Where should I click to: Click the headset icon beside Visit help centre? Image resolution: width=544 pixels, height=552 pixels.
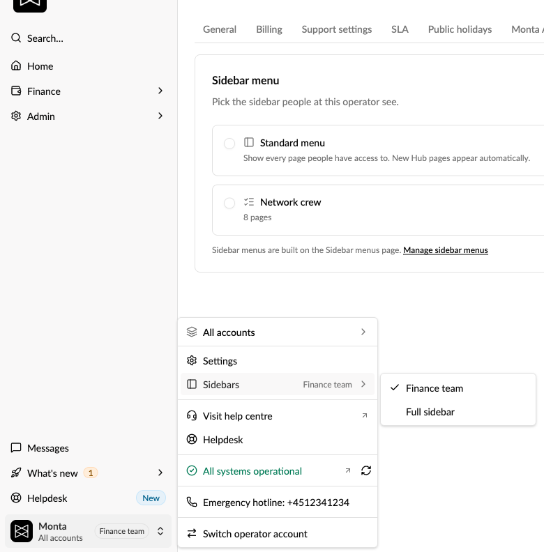[192, 415]
